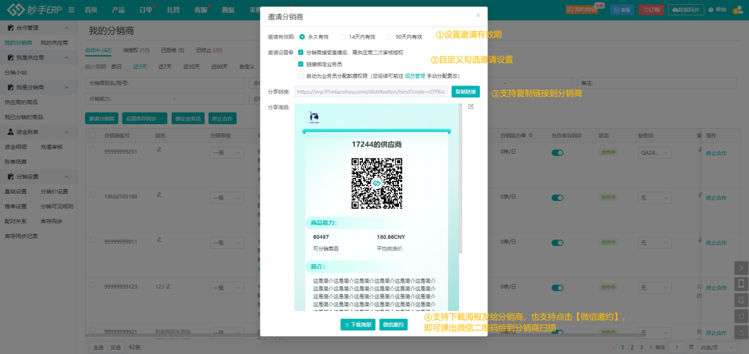Click the 邀请分销商 button on the page
Screen dimensions: 749x354
pyautogui.click(x=102, y=118)
